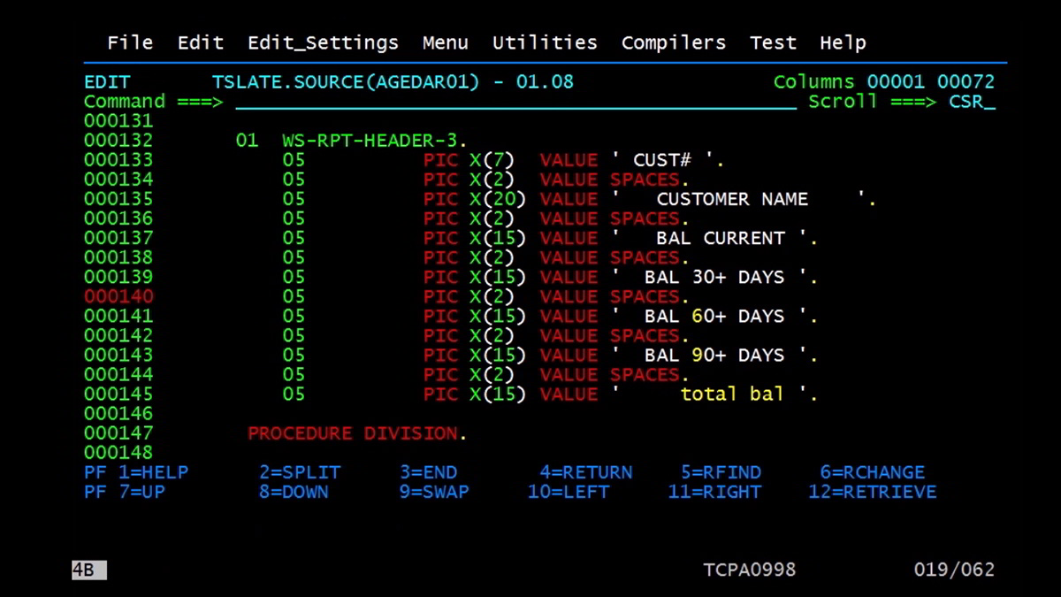Select 12=RETRIEVE function key

[873, 492]
